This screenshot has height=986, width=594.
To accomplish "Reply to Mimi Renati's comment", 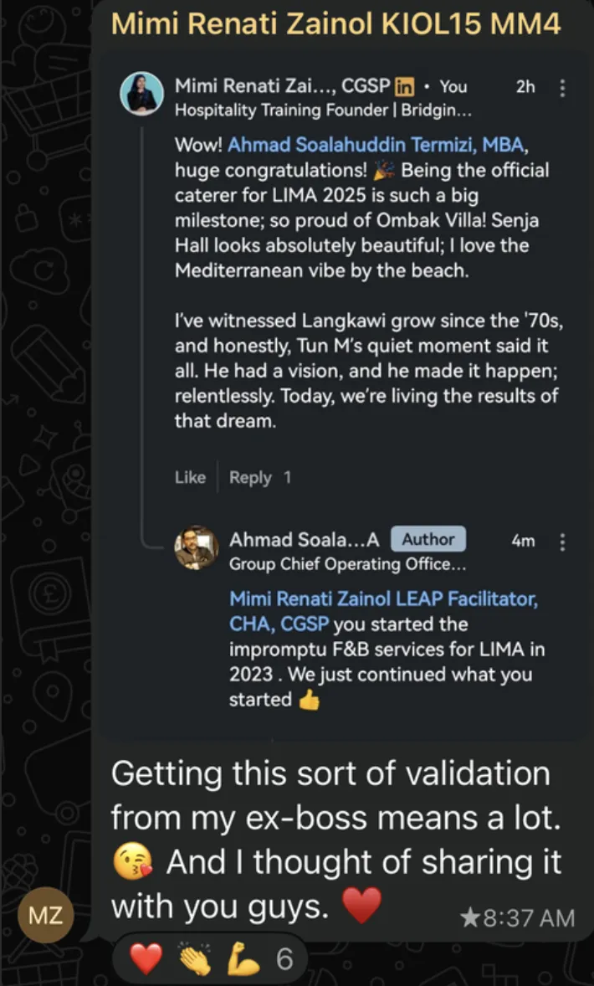I will click(250, 477).
